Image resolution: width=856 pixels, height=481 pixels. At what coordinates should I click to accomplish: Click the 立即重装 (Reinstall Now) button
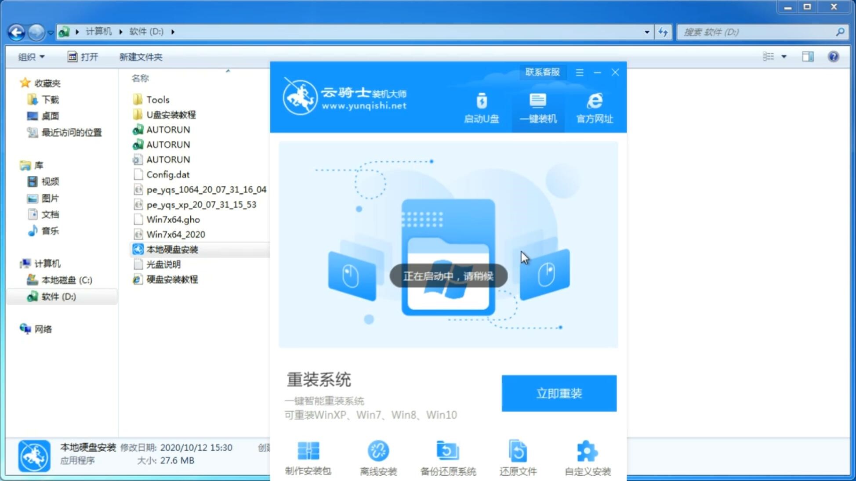coord(559,393)
